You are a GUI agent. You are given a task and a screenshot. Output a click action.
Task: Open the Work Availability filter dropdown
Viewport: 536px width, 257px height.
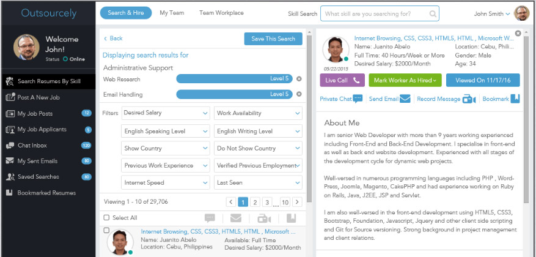pyautogui.click(x=258, y=113)
